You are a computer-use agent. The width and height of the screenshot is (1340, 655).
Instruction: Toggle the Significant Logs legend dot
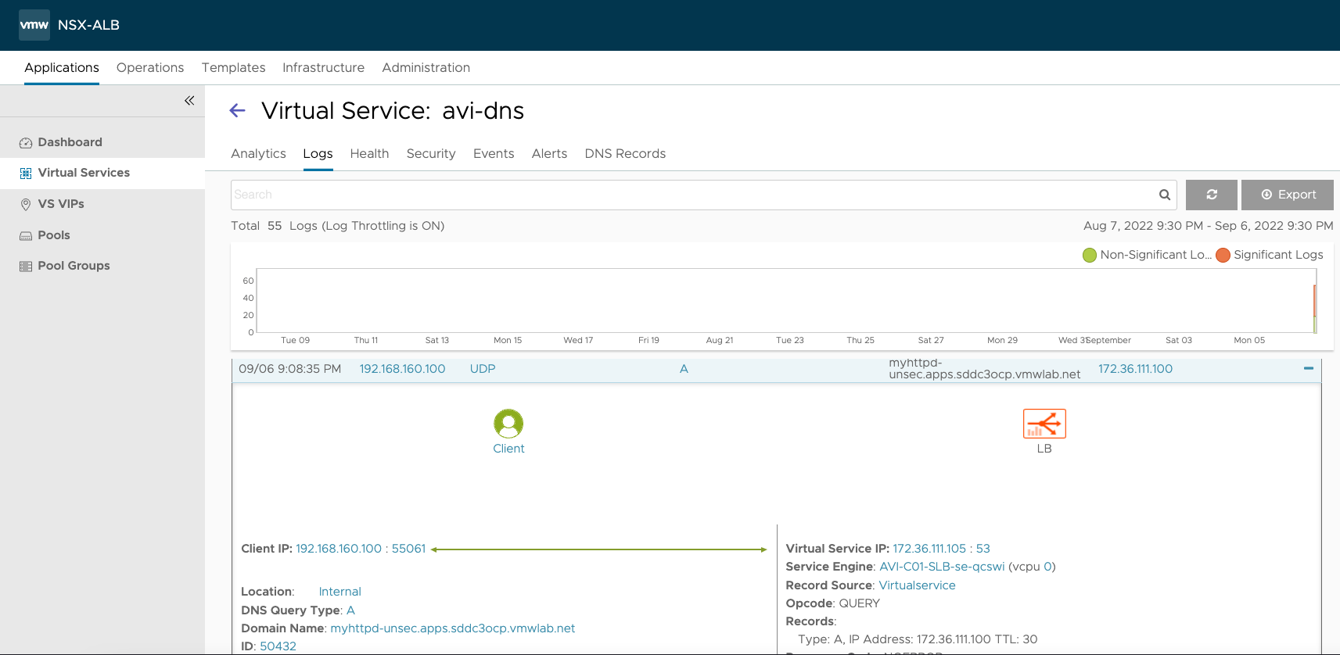click(x=1223, y=255)
